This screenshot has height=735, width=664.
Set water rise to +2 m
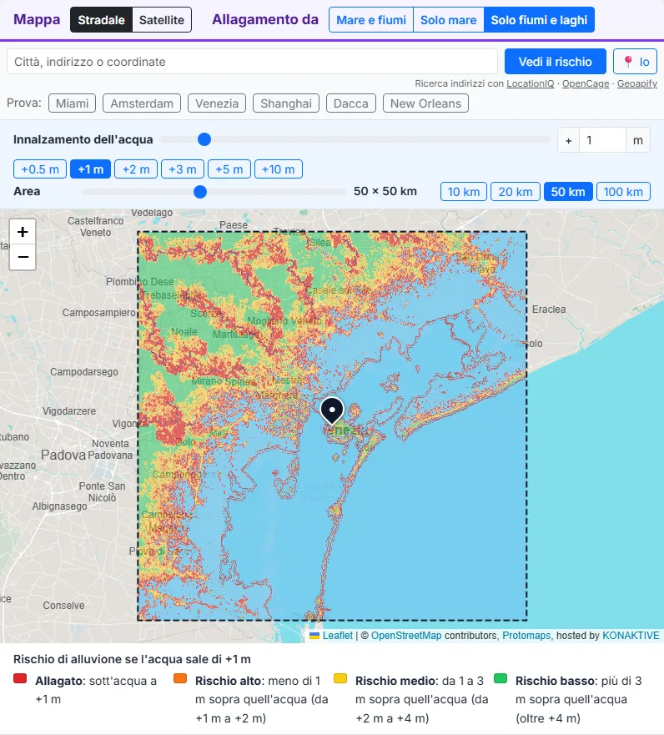(136, 169)
